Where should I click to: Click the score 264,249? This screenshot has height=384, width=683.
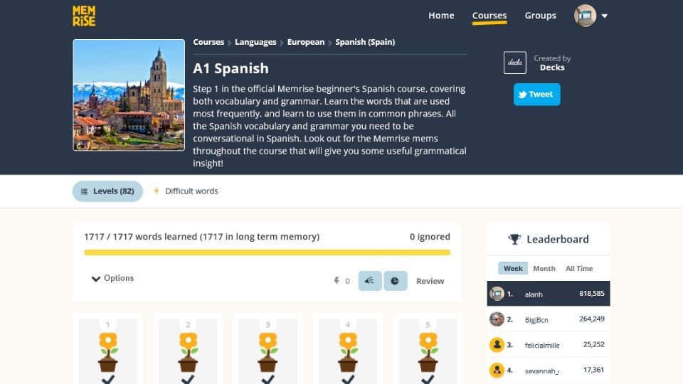click(x=591, y=319)
